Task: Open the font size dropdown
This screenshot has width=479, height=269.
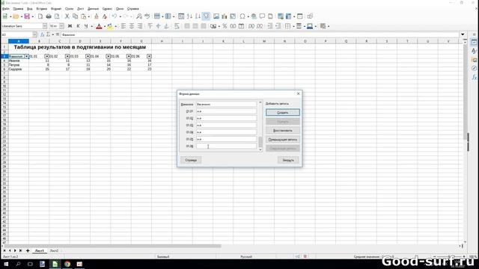Action: pos(61,26)
